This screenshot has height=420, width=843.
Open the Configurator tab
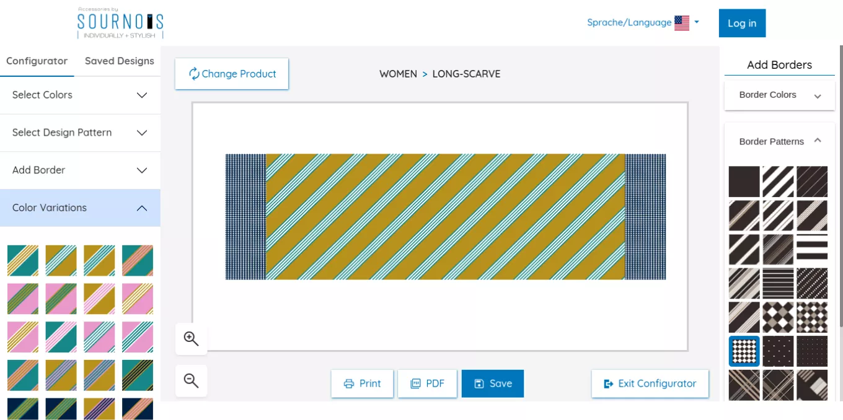37,61
